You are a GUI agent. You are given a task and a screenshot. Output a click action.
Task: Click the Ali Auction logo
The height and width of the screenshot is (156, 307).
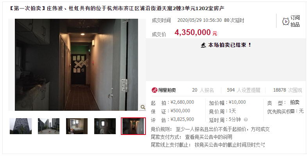click(164, 90)
